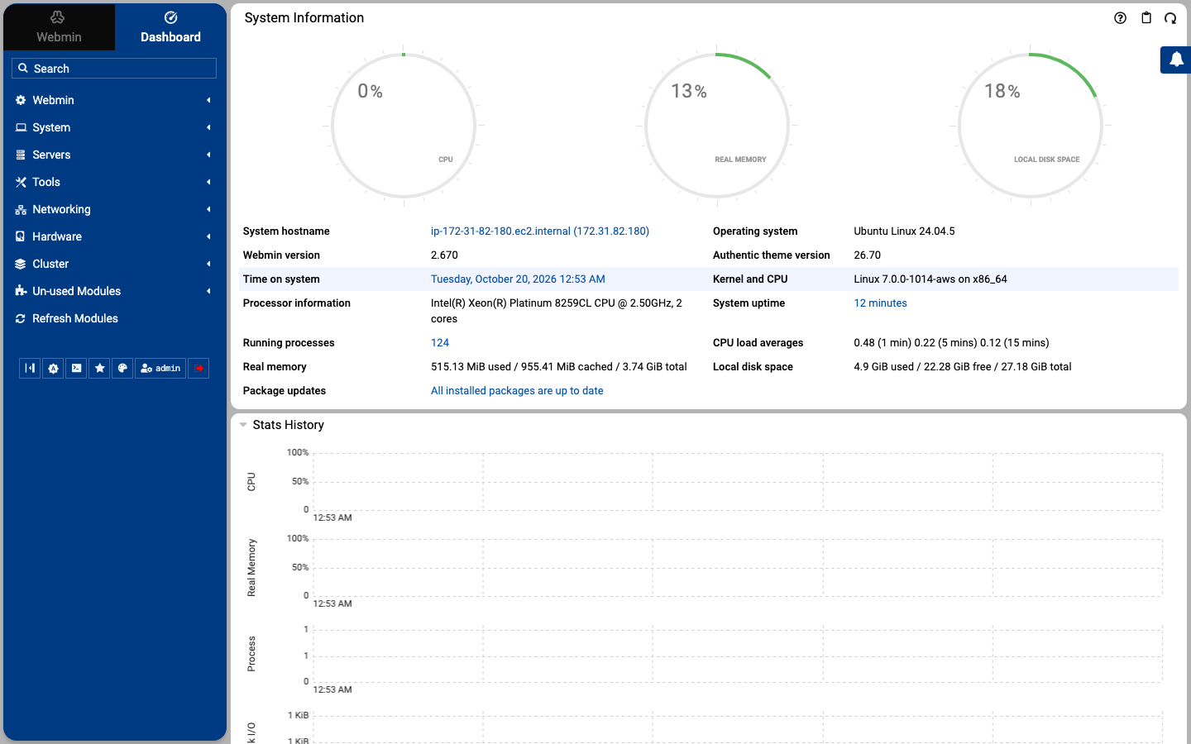
Task: Expand the Hardware category arrow
Action: (208, 236)
